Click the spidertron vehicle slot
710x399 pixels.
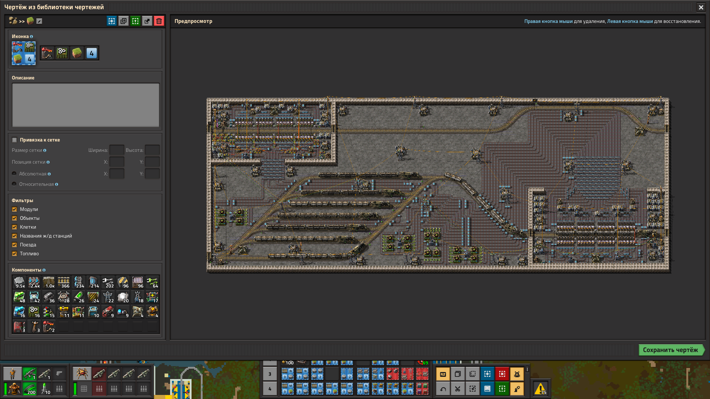[82, 374]
